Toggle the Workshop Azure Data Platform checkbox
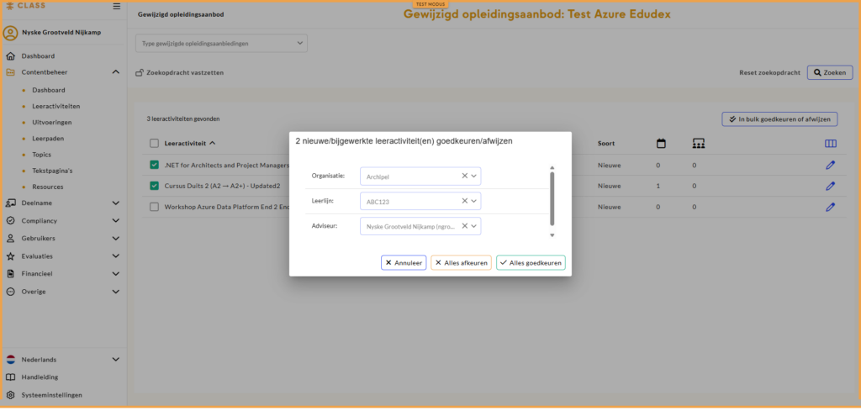This screenshot has width=861, height=416. [x=154, y=207]
